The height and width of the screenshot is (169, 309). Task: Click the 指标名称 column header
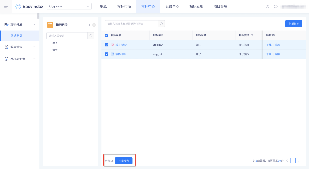click(x=116, y=35)
